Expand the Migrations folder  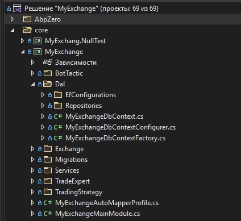coord(32,160)
